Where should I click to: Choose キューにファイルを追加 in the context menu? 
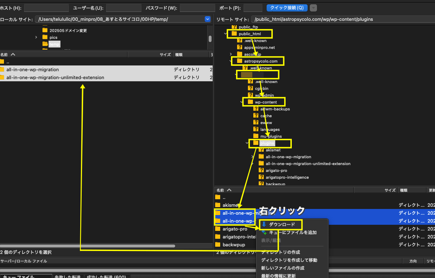click(293, 233)
